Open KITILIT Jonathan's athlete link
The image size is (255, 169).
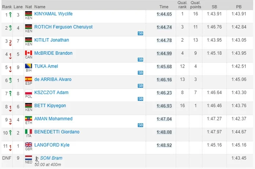(52, 40)
